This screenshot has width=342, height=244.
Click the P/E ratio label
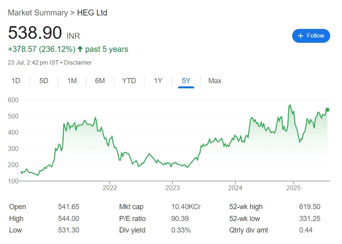(x=132, y=218)
